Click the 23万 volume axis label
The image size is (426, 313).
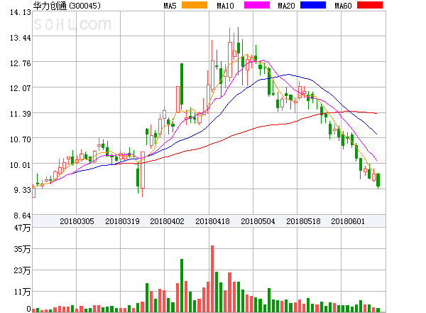[22, 270]
